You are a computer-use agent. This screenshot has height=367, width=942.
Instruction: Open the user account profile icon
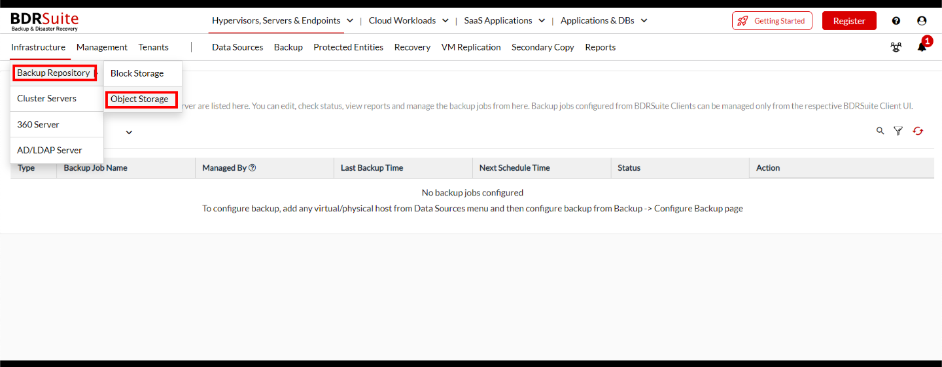[x=922, y=21]
